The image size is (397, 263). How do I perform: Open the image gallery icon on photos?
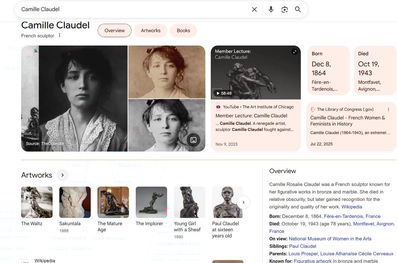point(193,140)
